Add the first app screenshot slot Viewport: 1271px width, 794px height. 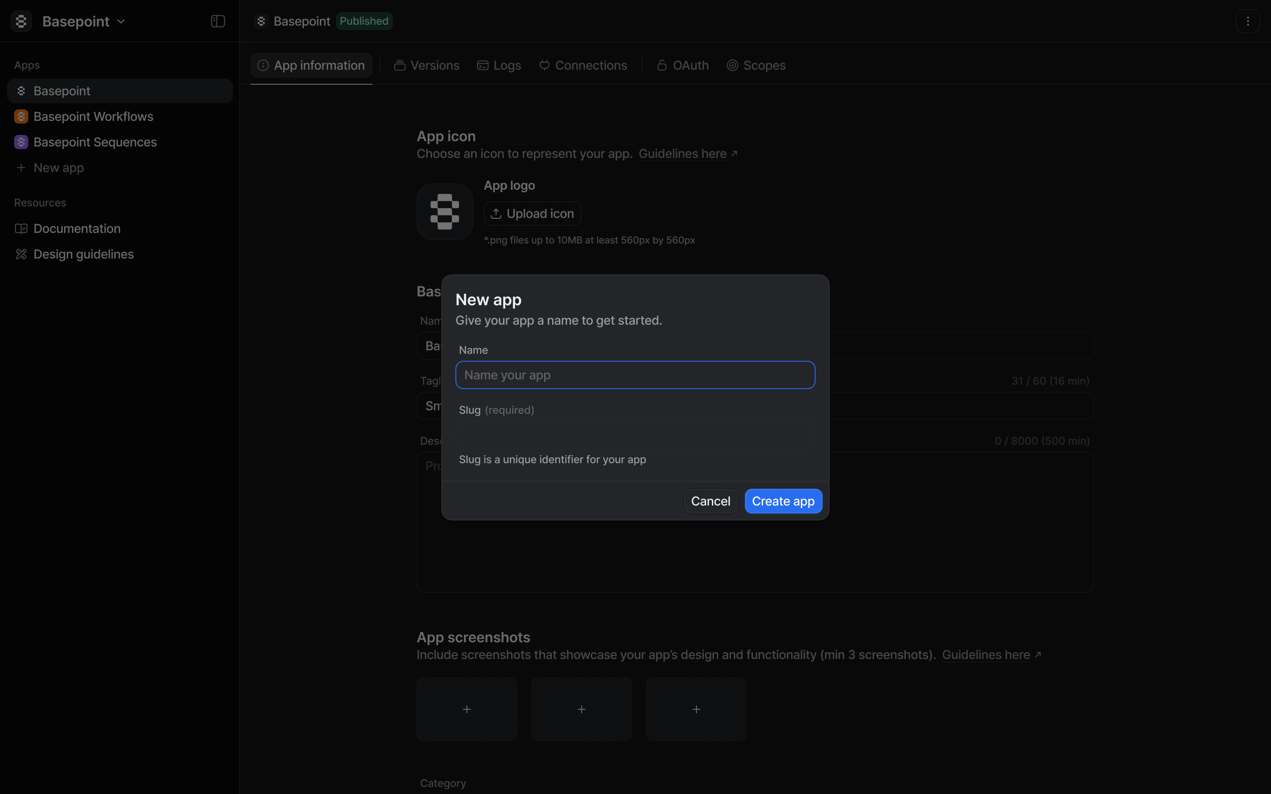click(467, 709)
